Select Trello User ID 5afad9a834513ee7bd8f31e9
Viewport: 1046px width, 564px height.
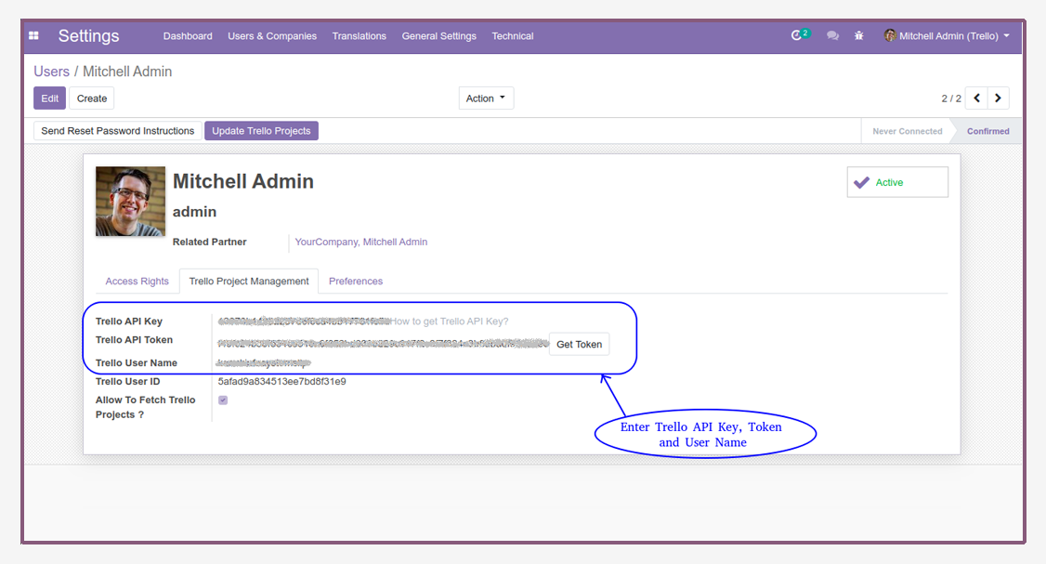tap(281, 382)
